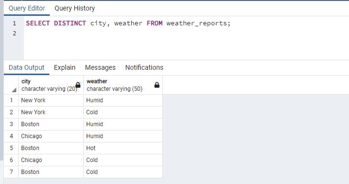Select row number 1 header
The width and height of the screenshot is (349, 184).
click(11, 100)
